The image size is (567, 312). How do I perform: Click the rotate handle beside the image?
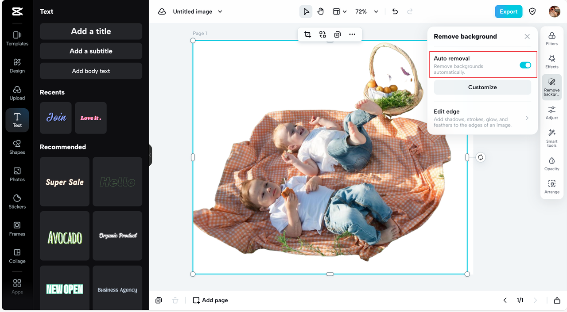pos(481,157)
